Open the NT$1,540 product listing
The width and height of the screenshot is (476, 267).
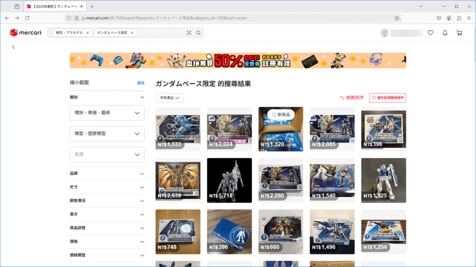coord(332,180)
